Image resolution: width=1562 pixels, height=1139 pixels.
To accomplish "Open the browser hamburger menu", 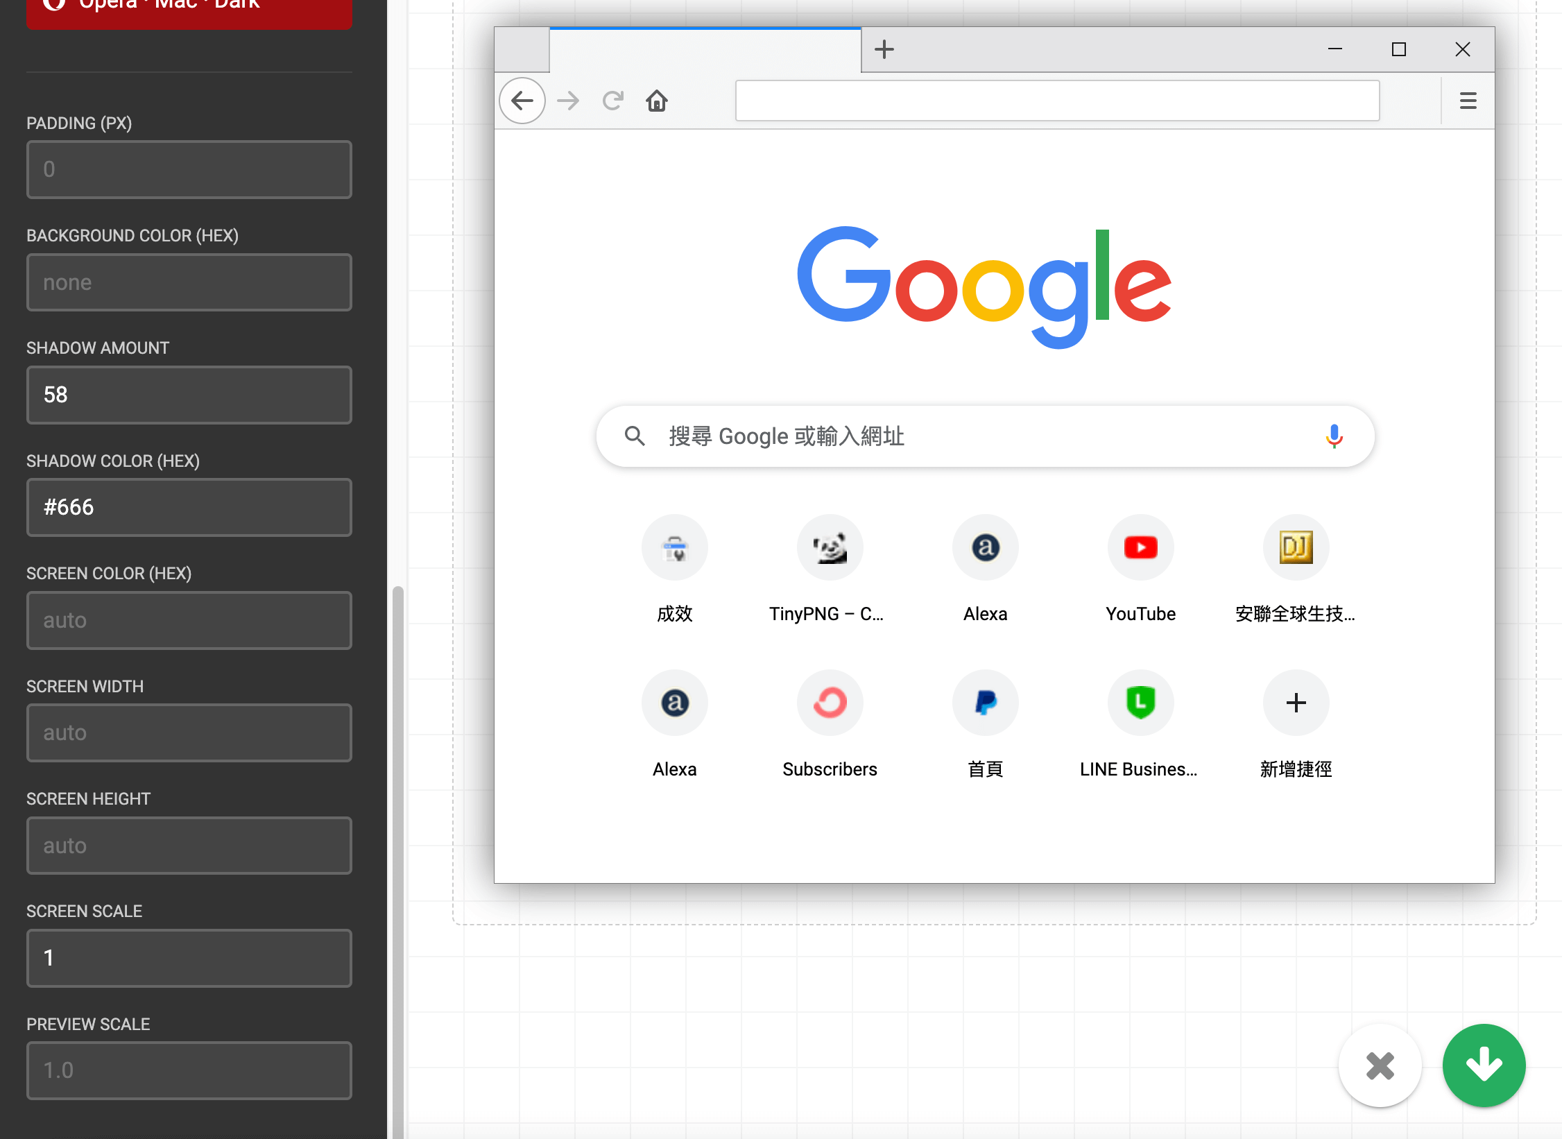I will tap(1468, 101).
